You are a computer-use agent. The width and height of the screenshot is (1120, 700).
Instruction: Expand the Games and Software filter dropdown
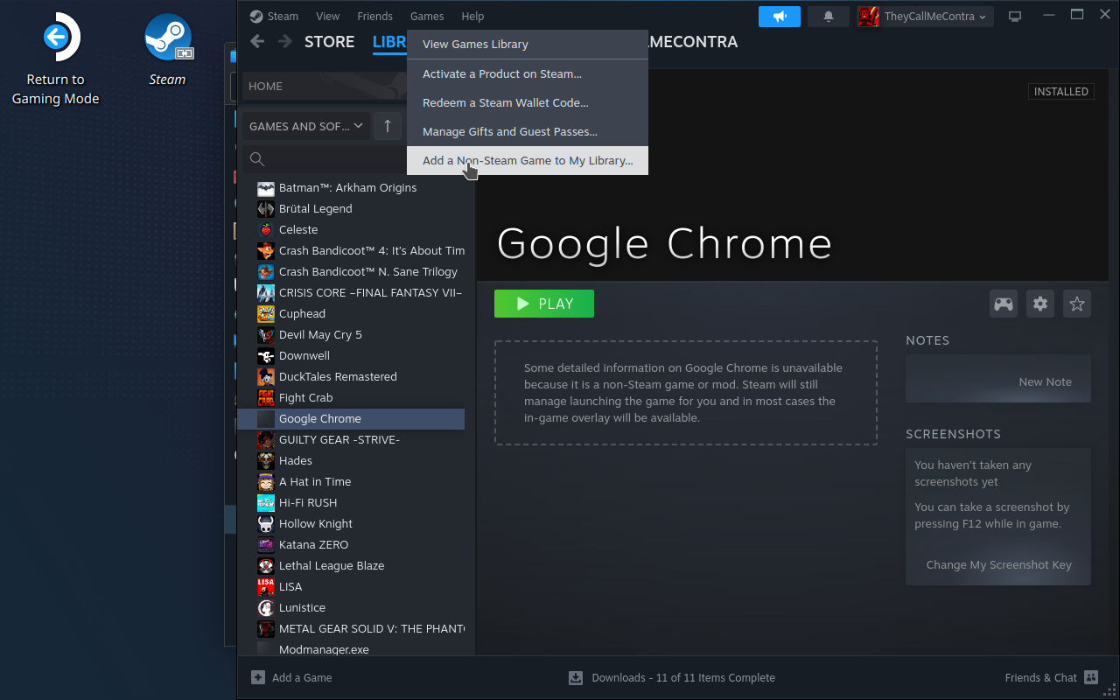click(x=306, y=126)
